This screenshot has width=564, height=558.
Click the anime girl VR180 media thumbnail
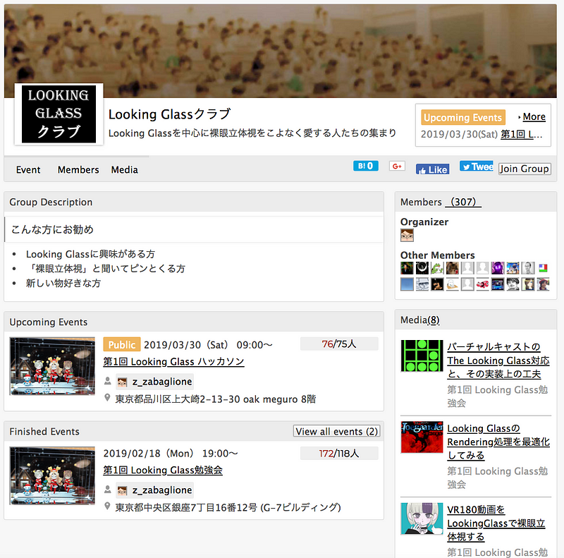[x=422, y=518]
